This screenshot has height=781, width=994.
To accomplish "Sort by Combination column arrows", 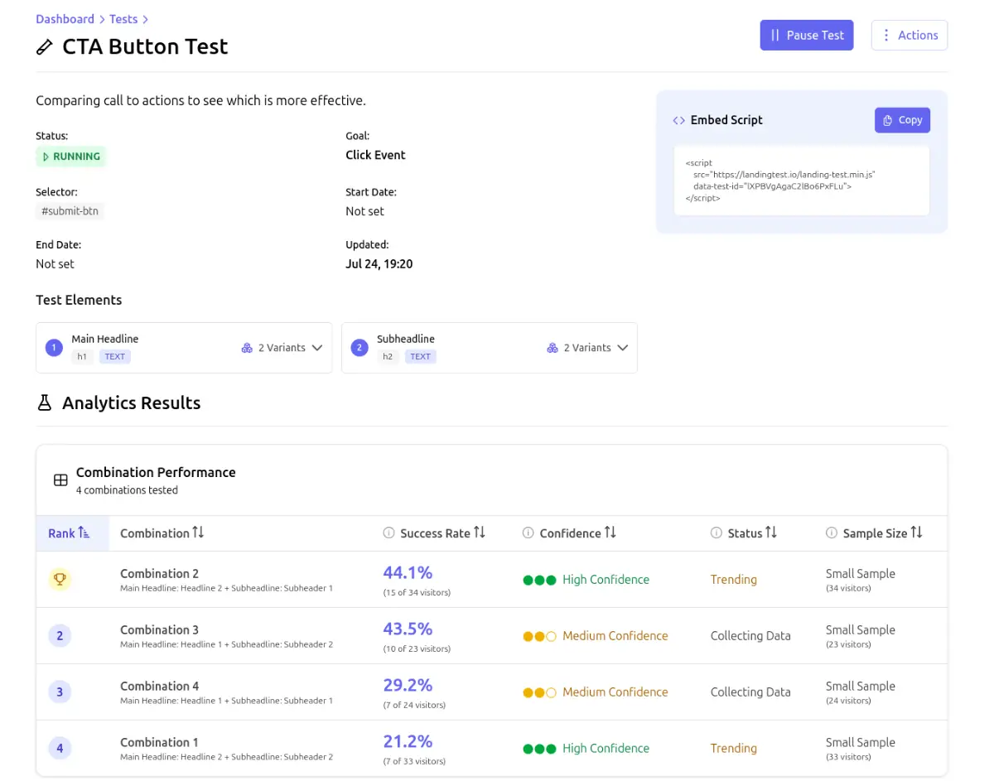I will [198, 533].
